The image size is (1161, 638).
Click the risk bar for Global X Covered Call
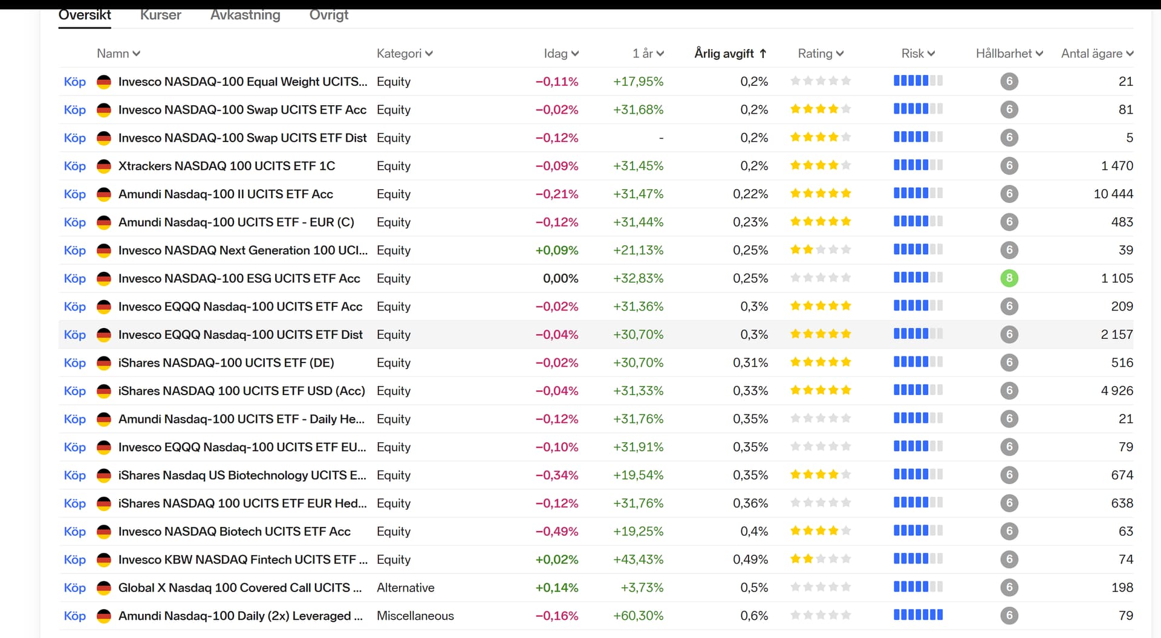coord(918,587)
